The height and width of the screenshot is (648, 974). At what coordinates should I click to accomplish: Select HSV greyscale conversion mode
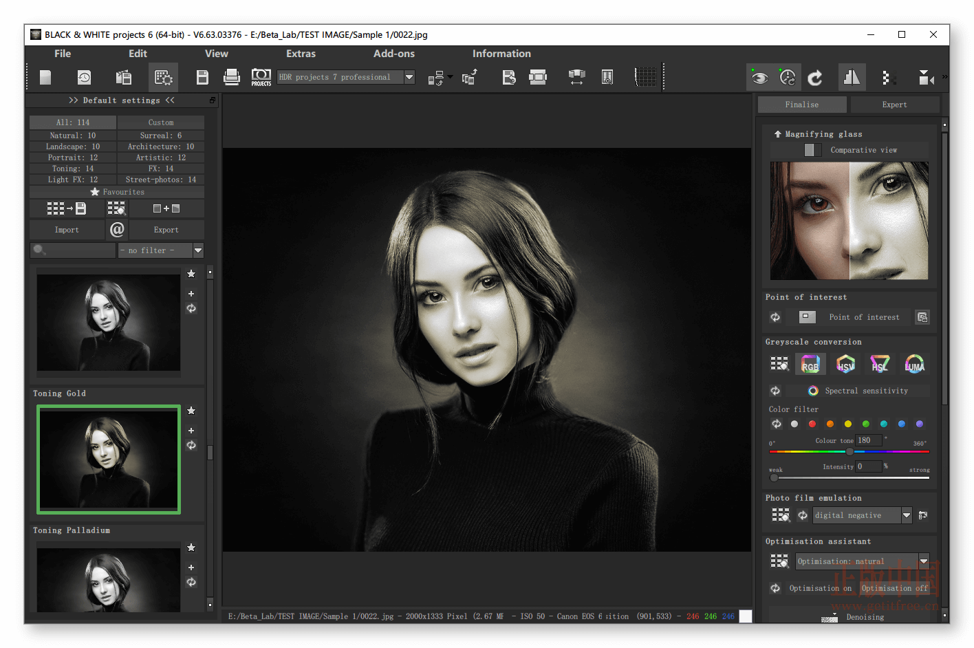tap(845, 364)
